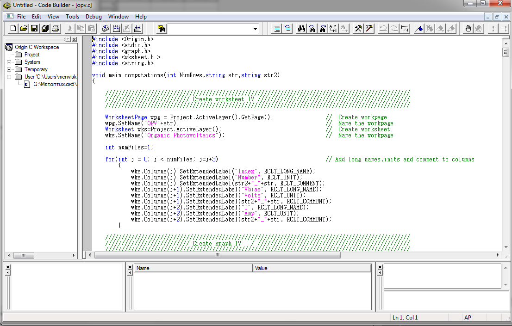Open the Window menu

[x=119, y=17]
